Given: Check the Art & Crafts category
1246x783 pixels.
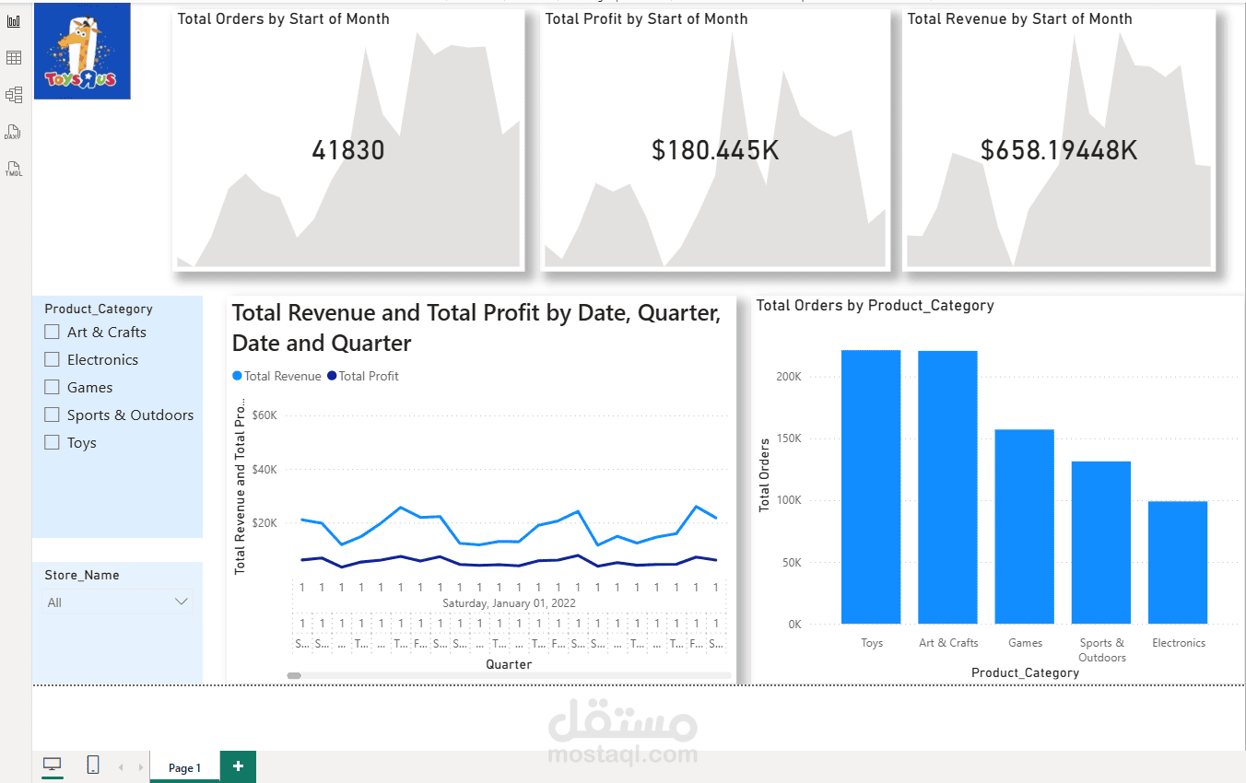Looking at the screenshot, I should tap(53, 332).
